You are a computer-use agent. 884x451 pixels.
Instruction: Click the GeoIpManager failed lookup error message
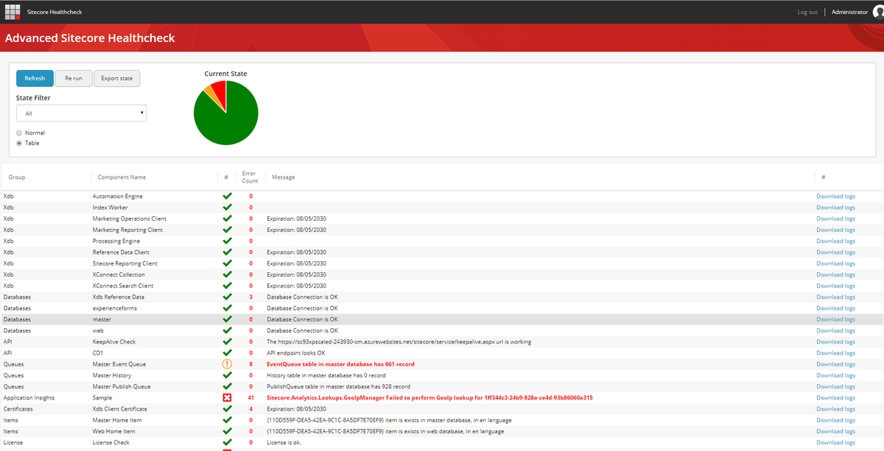pyautogui.click(x=429, y=398)
